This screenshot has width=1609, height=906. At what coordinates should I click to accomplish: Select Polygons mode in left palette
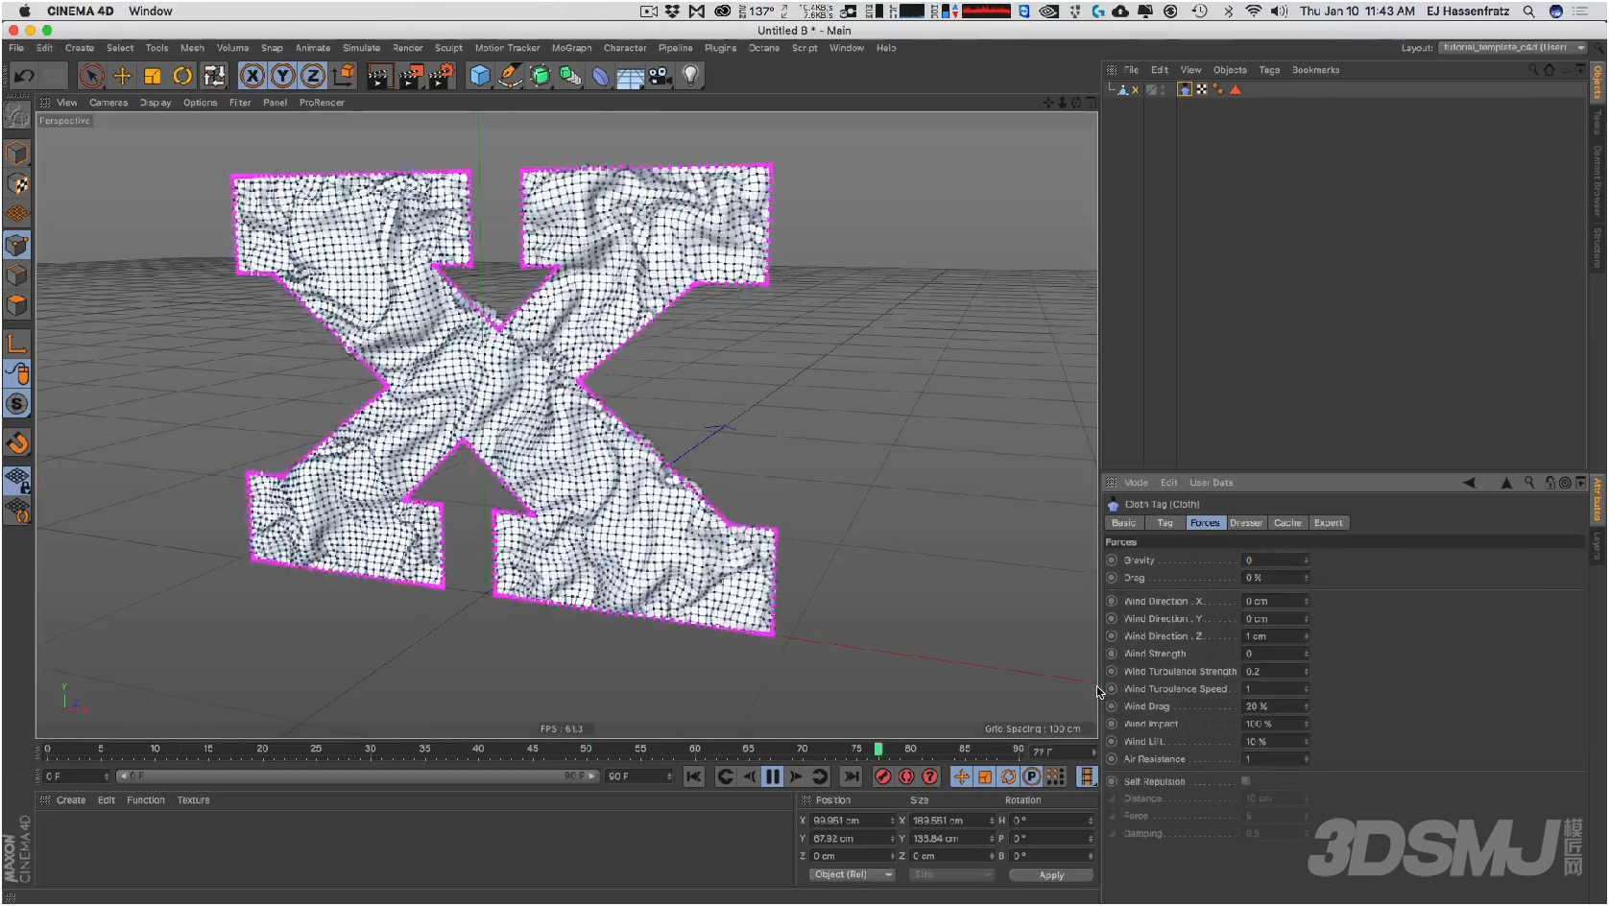point(17,305)
